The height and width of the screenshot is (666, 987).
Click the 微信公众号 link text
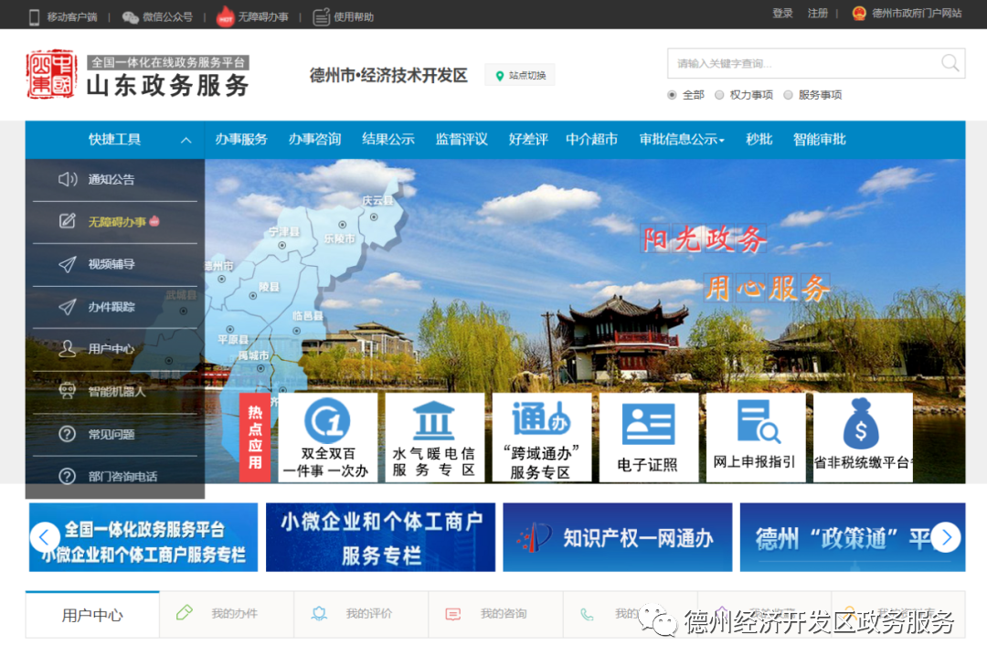coord(167,17)
